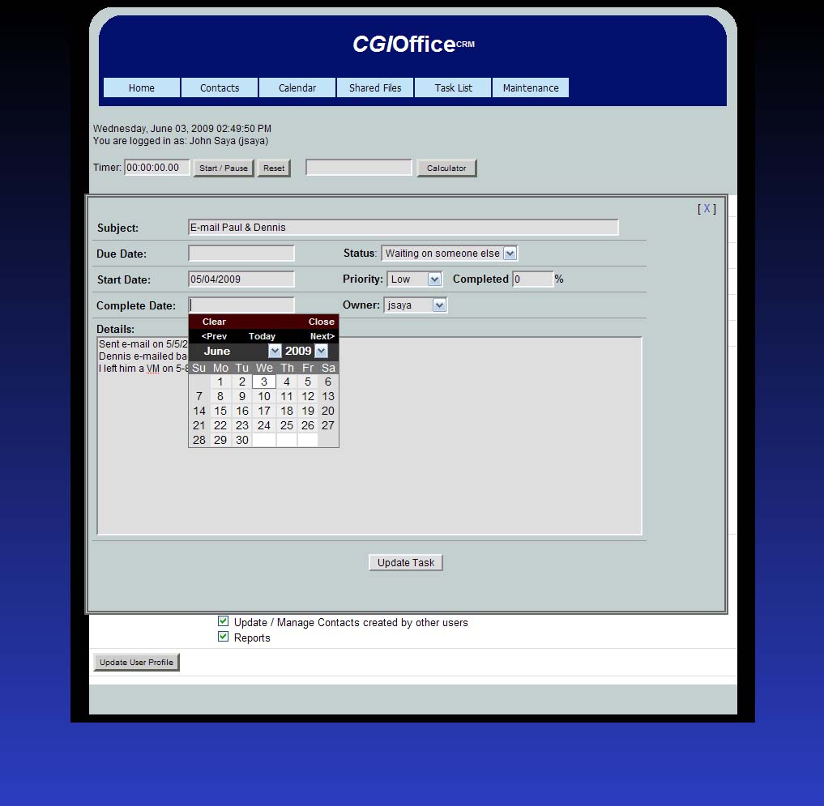Click into the Due Date field
The width and height of the screenshot is (824, 806).
click(241, 254)
